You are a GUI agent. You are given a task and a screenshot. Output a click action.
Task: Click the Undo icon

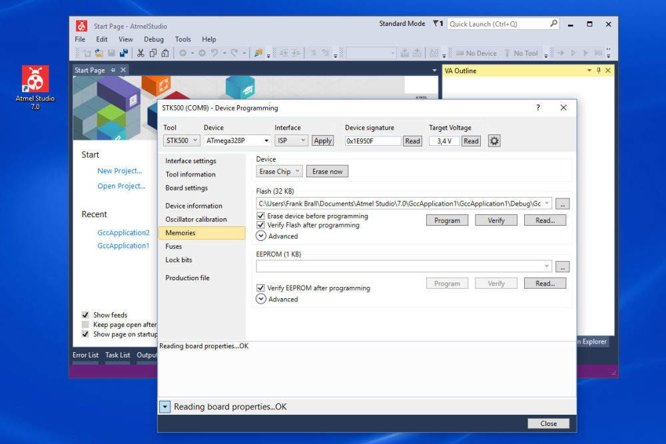214,53
